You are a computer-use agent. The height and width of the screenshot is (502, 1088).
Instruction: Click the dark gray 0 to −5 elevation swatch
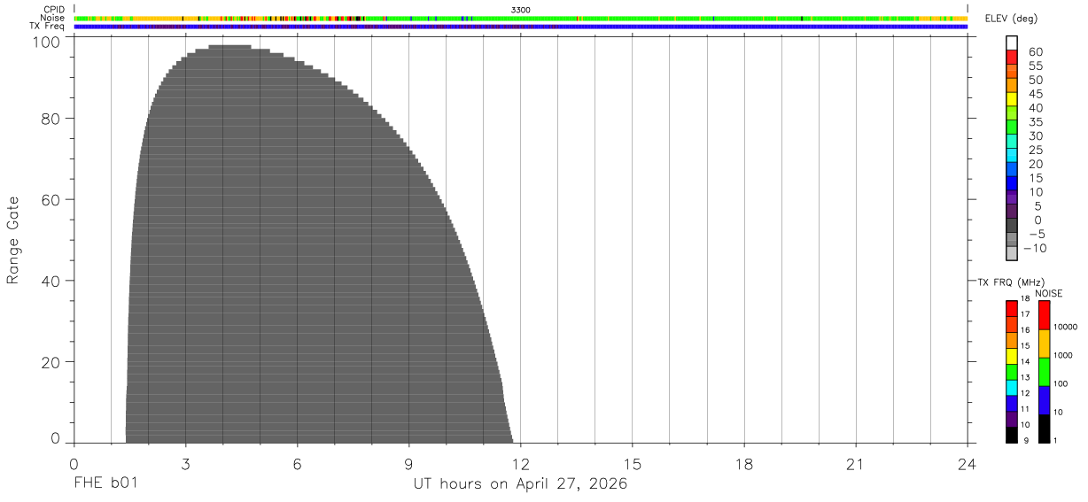[1012, 226]
